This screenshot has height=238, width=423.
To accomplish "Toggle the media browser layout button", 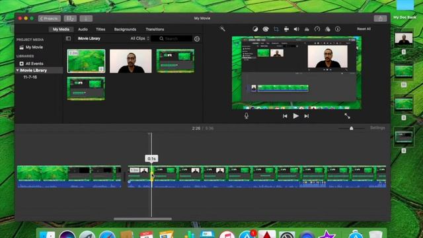I will click(x=70, y=19).
